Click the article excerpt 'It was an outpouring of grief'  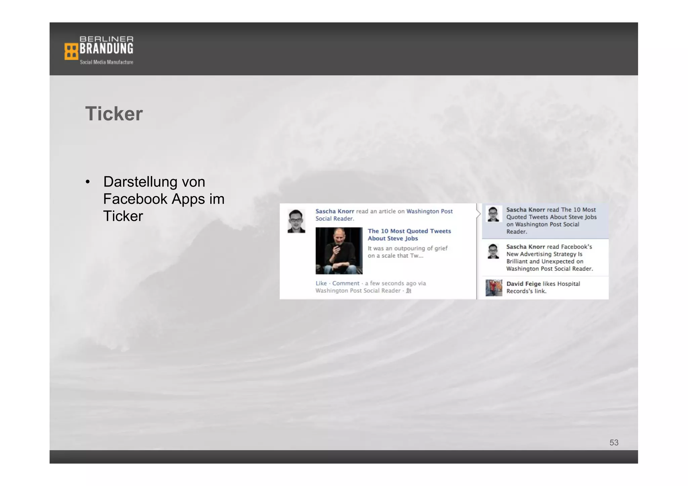407,252
